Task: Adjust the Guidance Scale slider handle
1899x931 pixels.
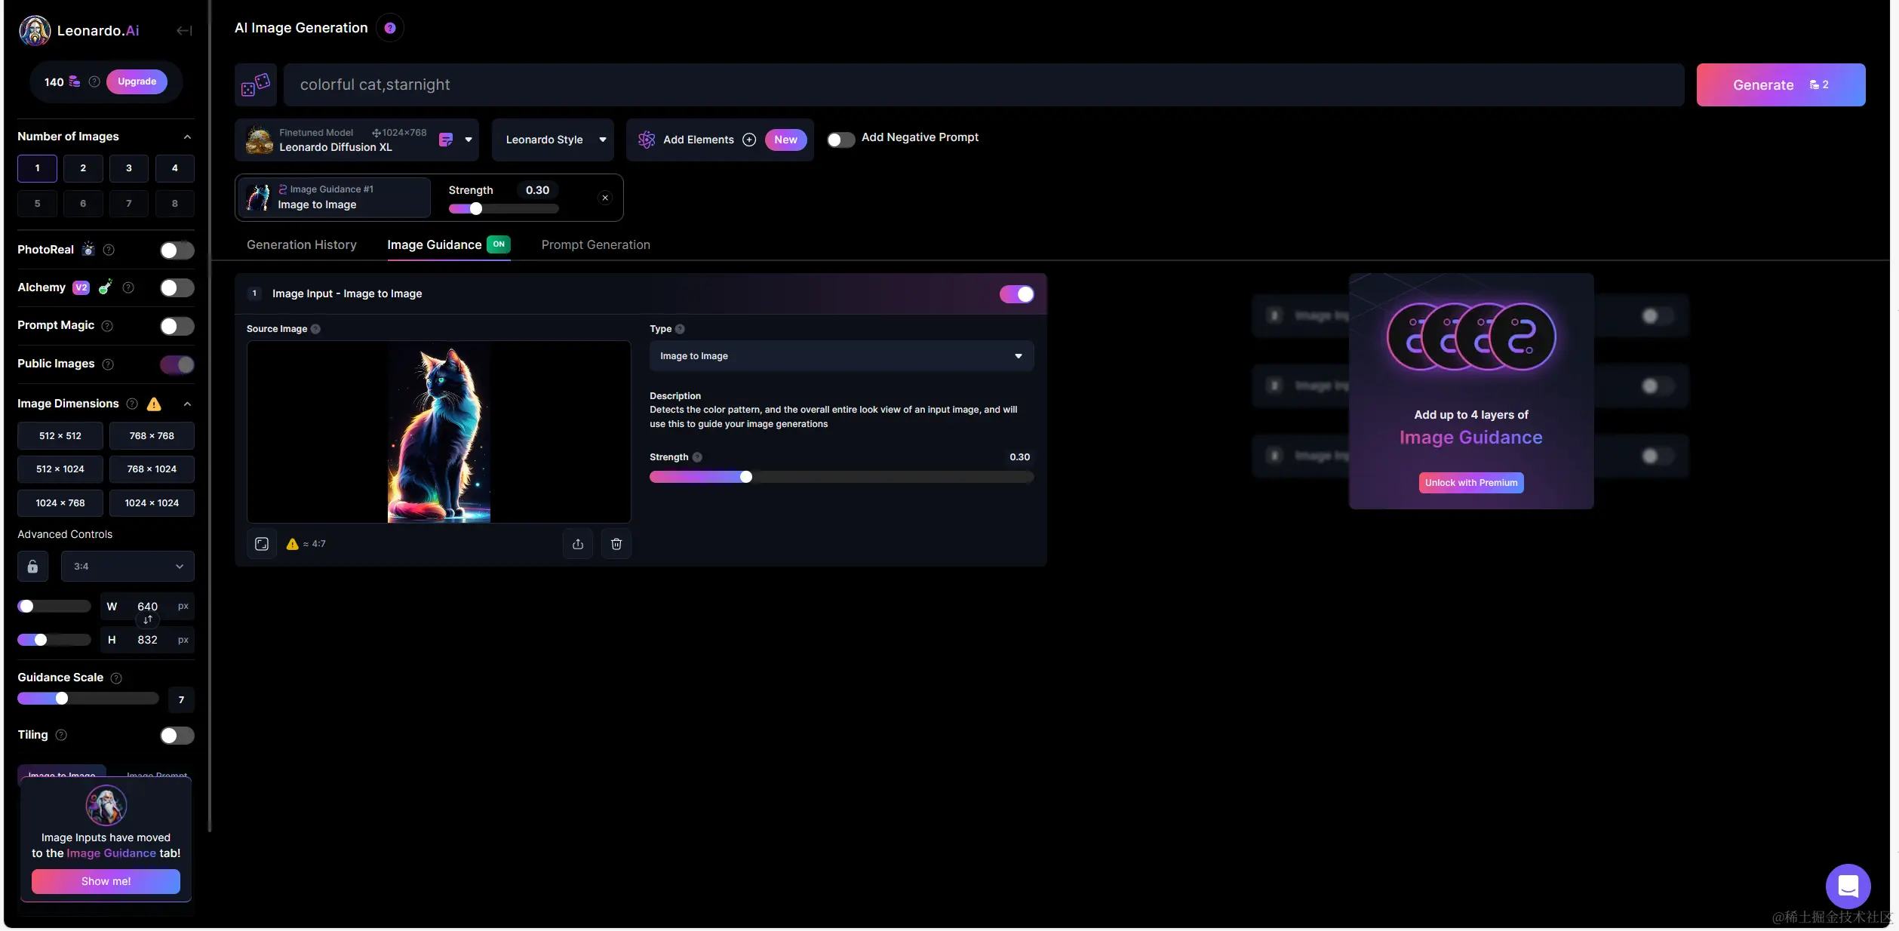Action: pos(62,699)
